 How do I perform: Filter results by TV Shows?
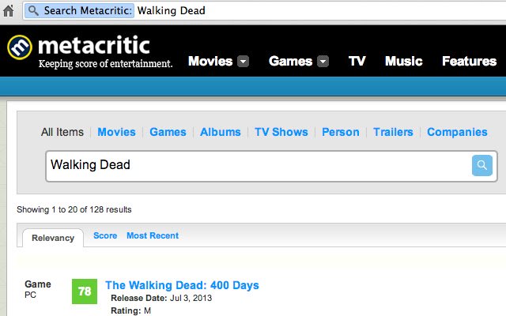[x=281, y=132]
